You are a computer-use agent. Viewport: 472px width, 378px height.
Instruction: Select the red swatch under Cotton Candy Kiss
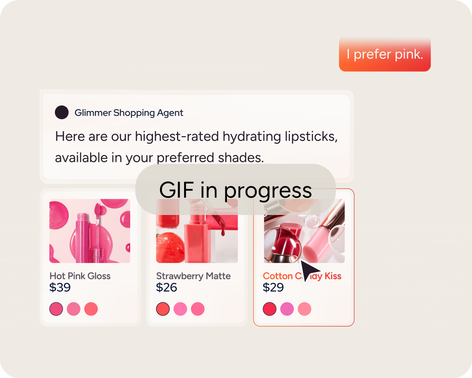(x=270, y=309)
